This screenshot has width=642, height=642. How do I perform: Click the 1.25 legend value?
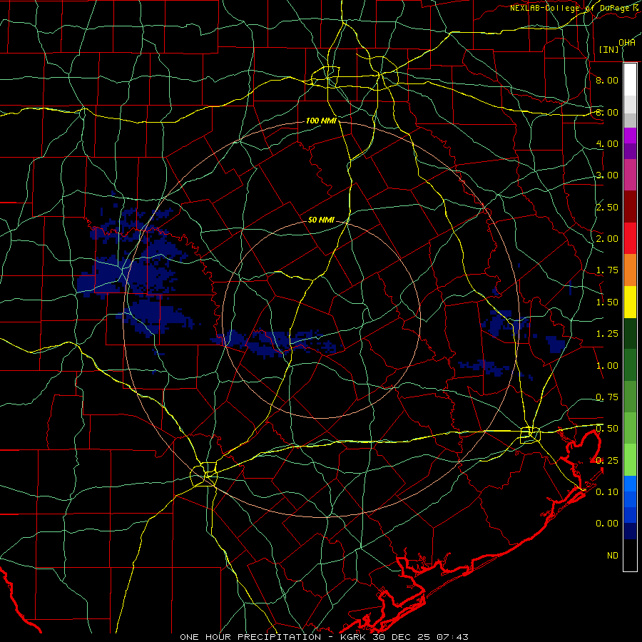(x=607, y=334)
